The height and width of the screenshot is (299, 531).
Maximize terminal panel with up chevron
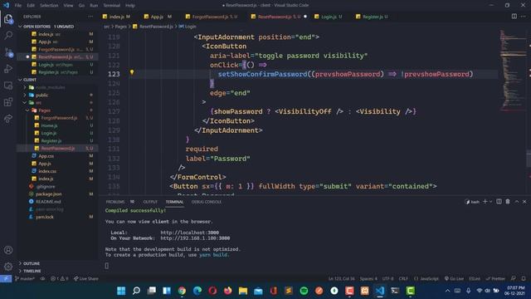click(x=516, y=201)
